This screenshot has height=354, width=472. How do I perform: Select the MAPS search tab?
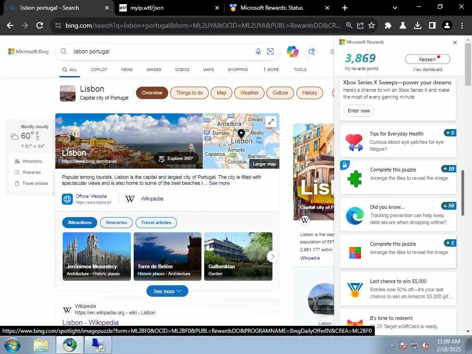(x=209, y=70)
